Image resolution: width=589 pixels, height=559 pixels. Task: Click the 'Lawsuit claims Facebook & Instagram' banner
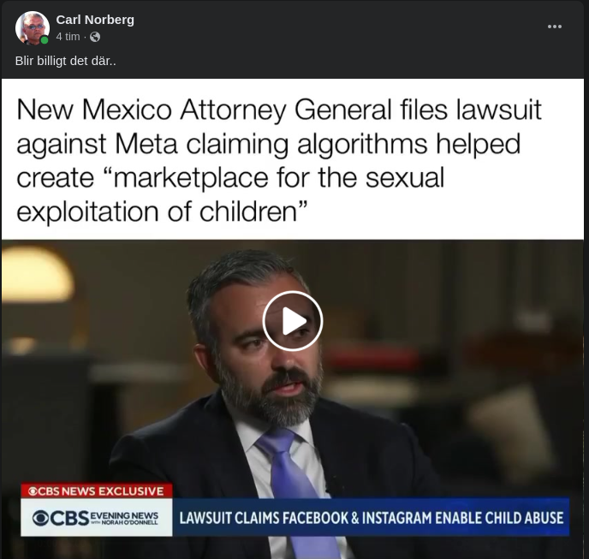pyautogui.click(x=372, y=518)
